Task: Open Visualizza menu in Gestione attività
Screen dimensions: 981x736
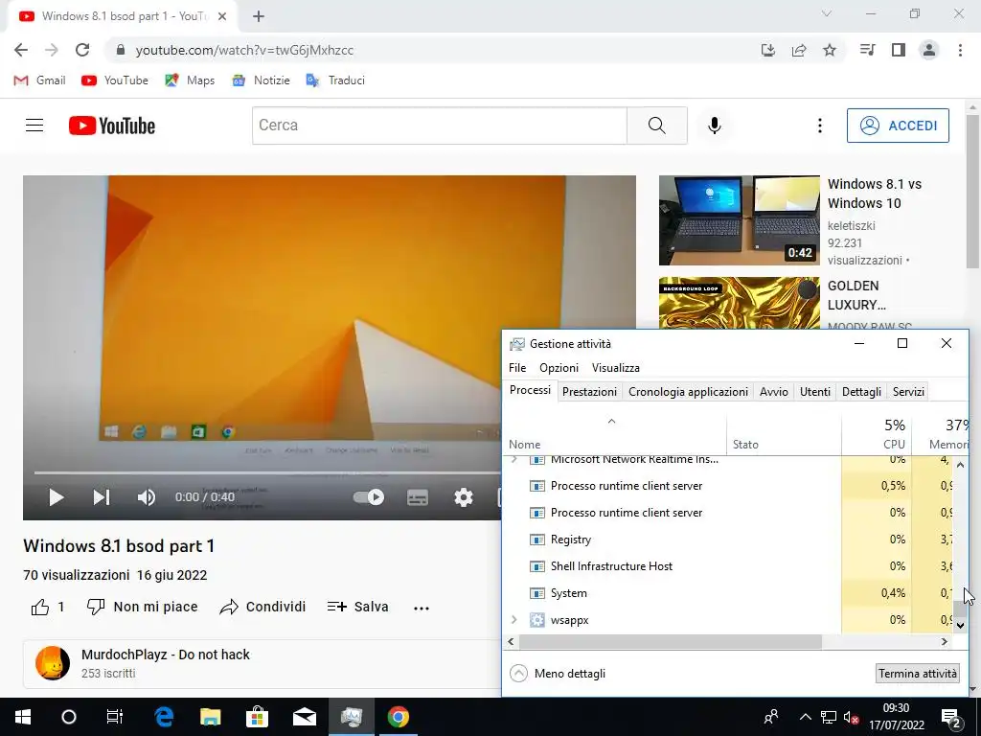Action: (x=616, y=368)
